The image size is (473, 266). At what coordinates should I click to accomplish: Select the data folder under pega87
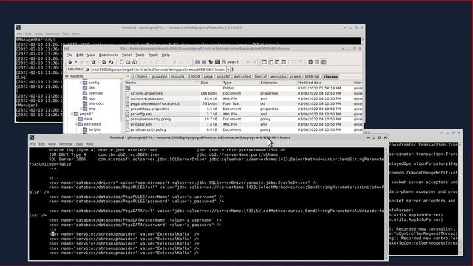88,119
